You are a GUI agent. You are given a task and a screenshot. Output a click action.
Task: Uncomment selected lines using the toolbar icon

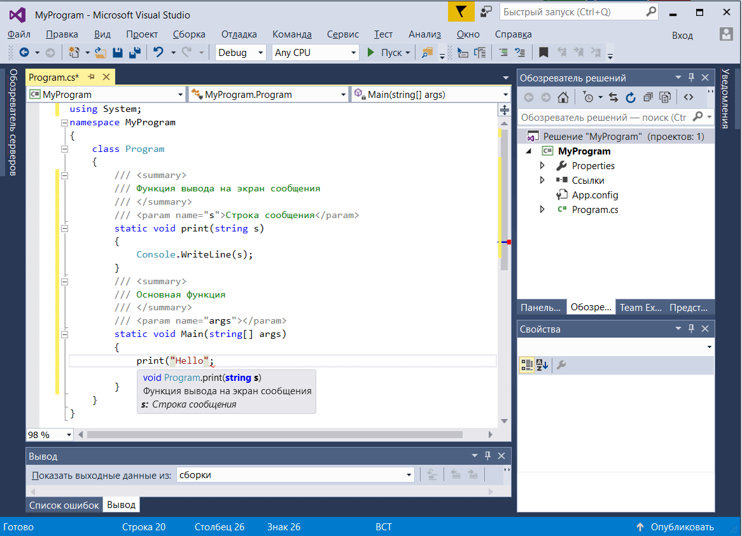520,53
